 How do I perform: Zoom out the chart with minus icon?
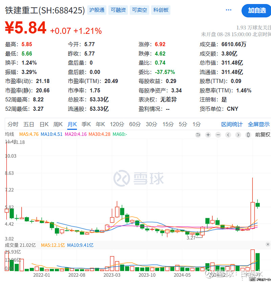(218, 135)
